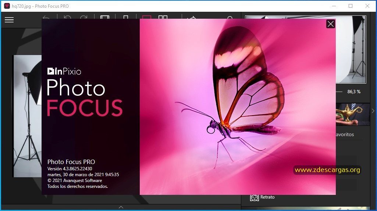Select the fit-to-window view icon
This screenshot has height=211, width=377.
105,17
